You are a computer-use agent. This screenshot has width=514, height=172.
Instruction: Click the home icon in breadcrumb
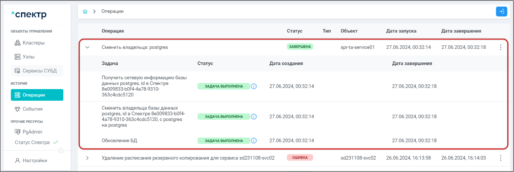[85, 12]
